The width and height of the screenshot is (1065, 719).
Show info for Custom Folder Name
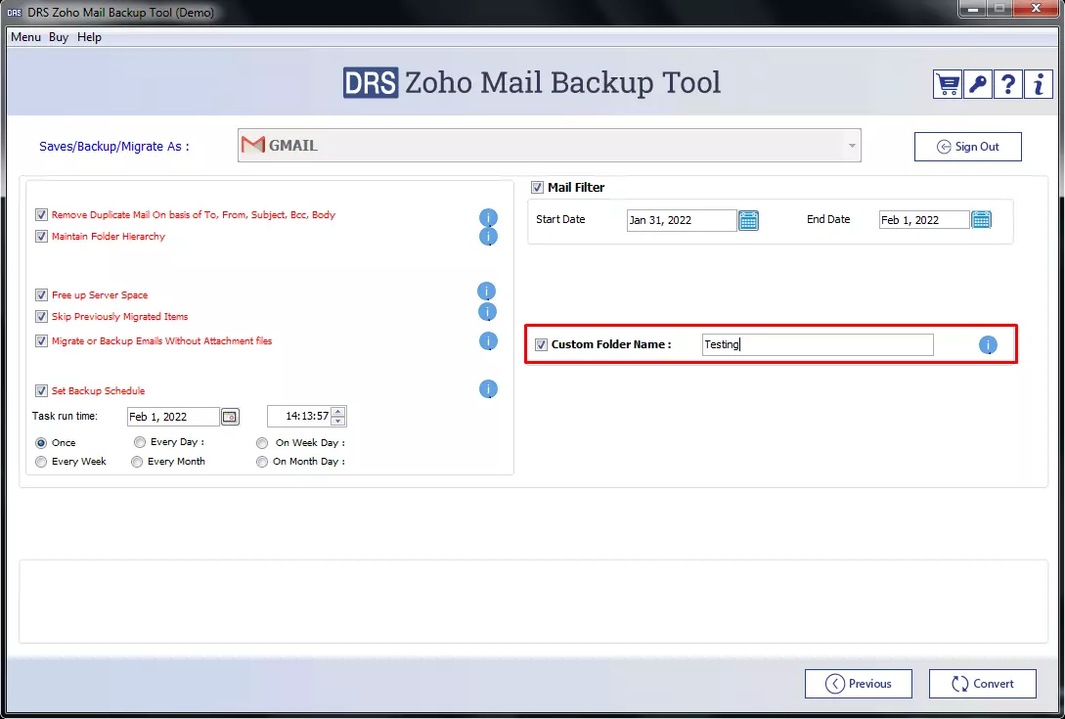[988, 345]
